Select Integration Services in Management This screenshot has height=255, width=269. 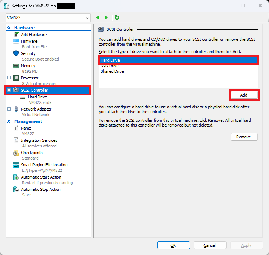tap(39, 140)
